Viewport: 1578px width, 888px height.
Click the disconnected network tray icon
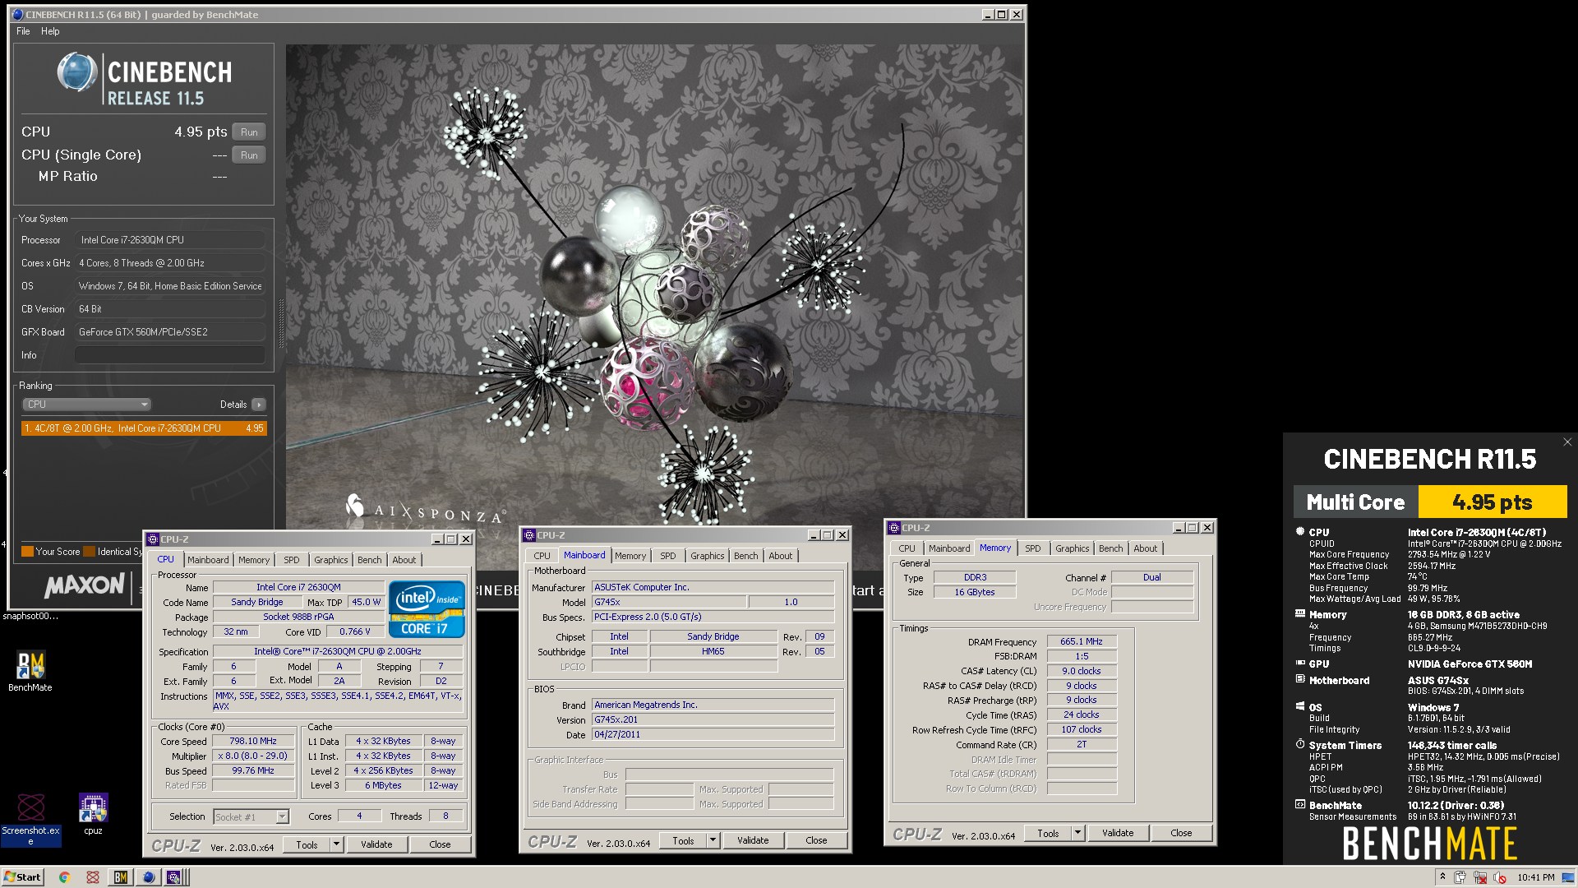tap(1480, 877)
